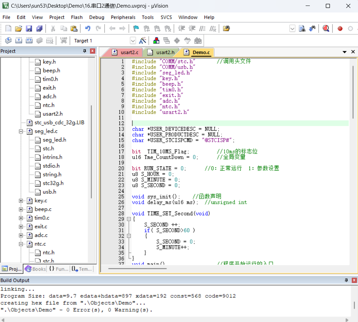Select usart2.h in the project tree
The height and width of the screenshot is (322, 358).
(53, 114)
